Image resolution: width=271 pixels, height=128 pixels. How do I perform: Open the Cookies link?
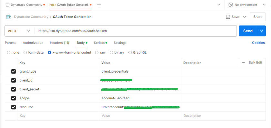(x=258, y=43)
